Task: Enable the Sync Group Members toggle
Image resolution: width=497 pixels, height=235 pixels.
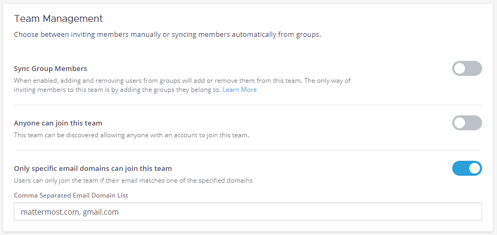Action: [467, 68]
